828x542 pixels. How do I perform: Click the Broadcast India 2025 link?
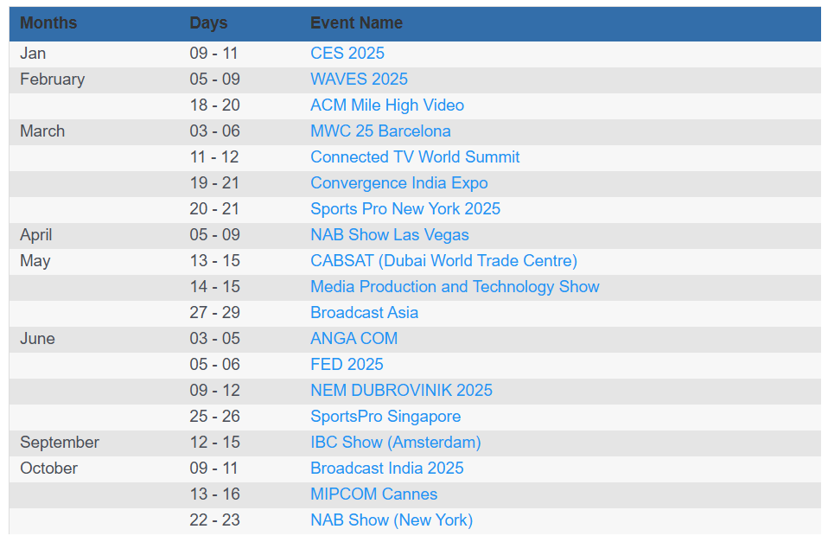[x=386, y=468]
